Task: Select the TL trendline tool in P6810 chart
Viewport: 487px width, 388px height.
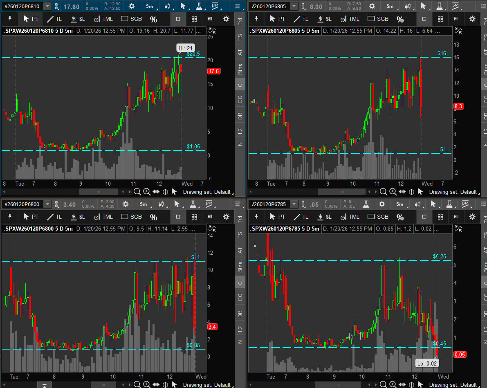Action: click(54, 19)
